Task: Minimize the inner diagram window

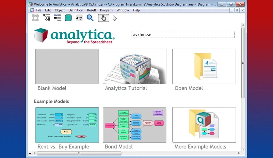Action: pyautogui.click(x=232, y=10)
